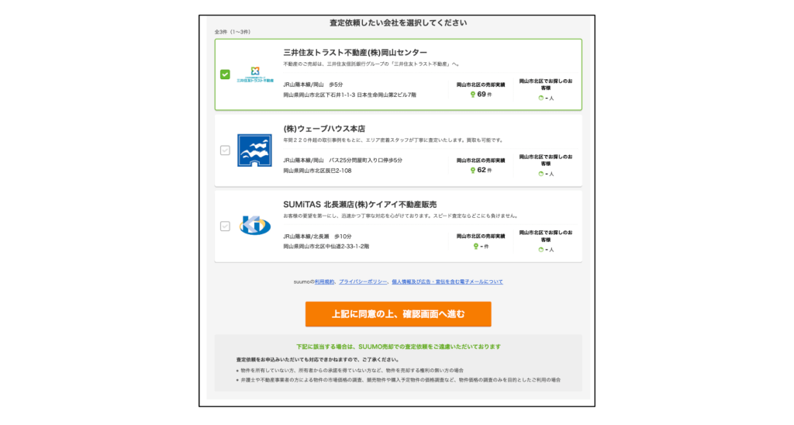Click the customer face icon in SUMiTAS card
This screenshot has width=794, height=425.
tap(541, 250)
